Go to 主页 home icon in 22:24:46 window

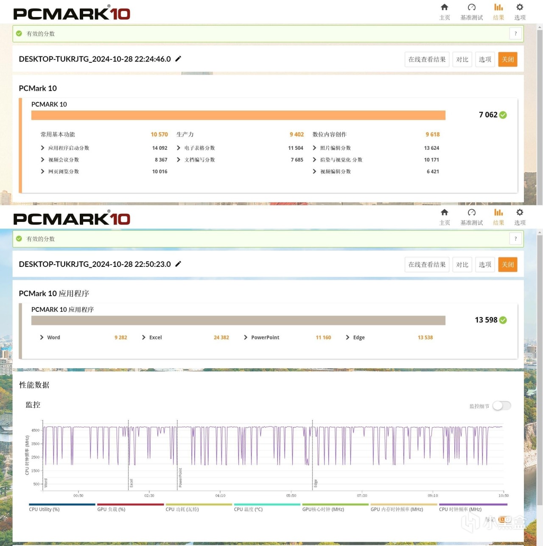click(x=444, y=7)
